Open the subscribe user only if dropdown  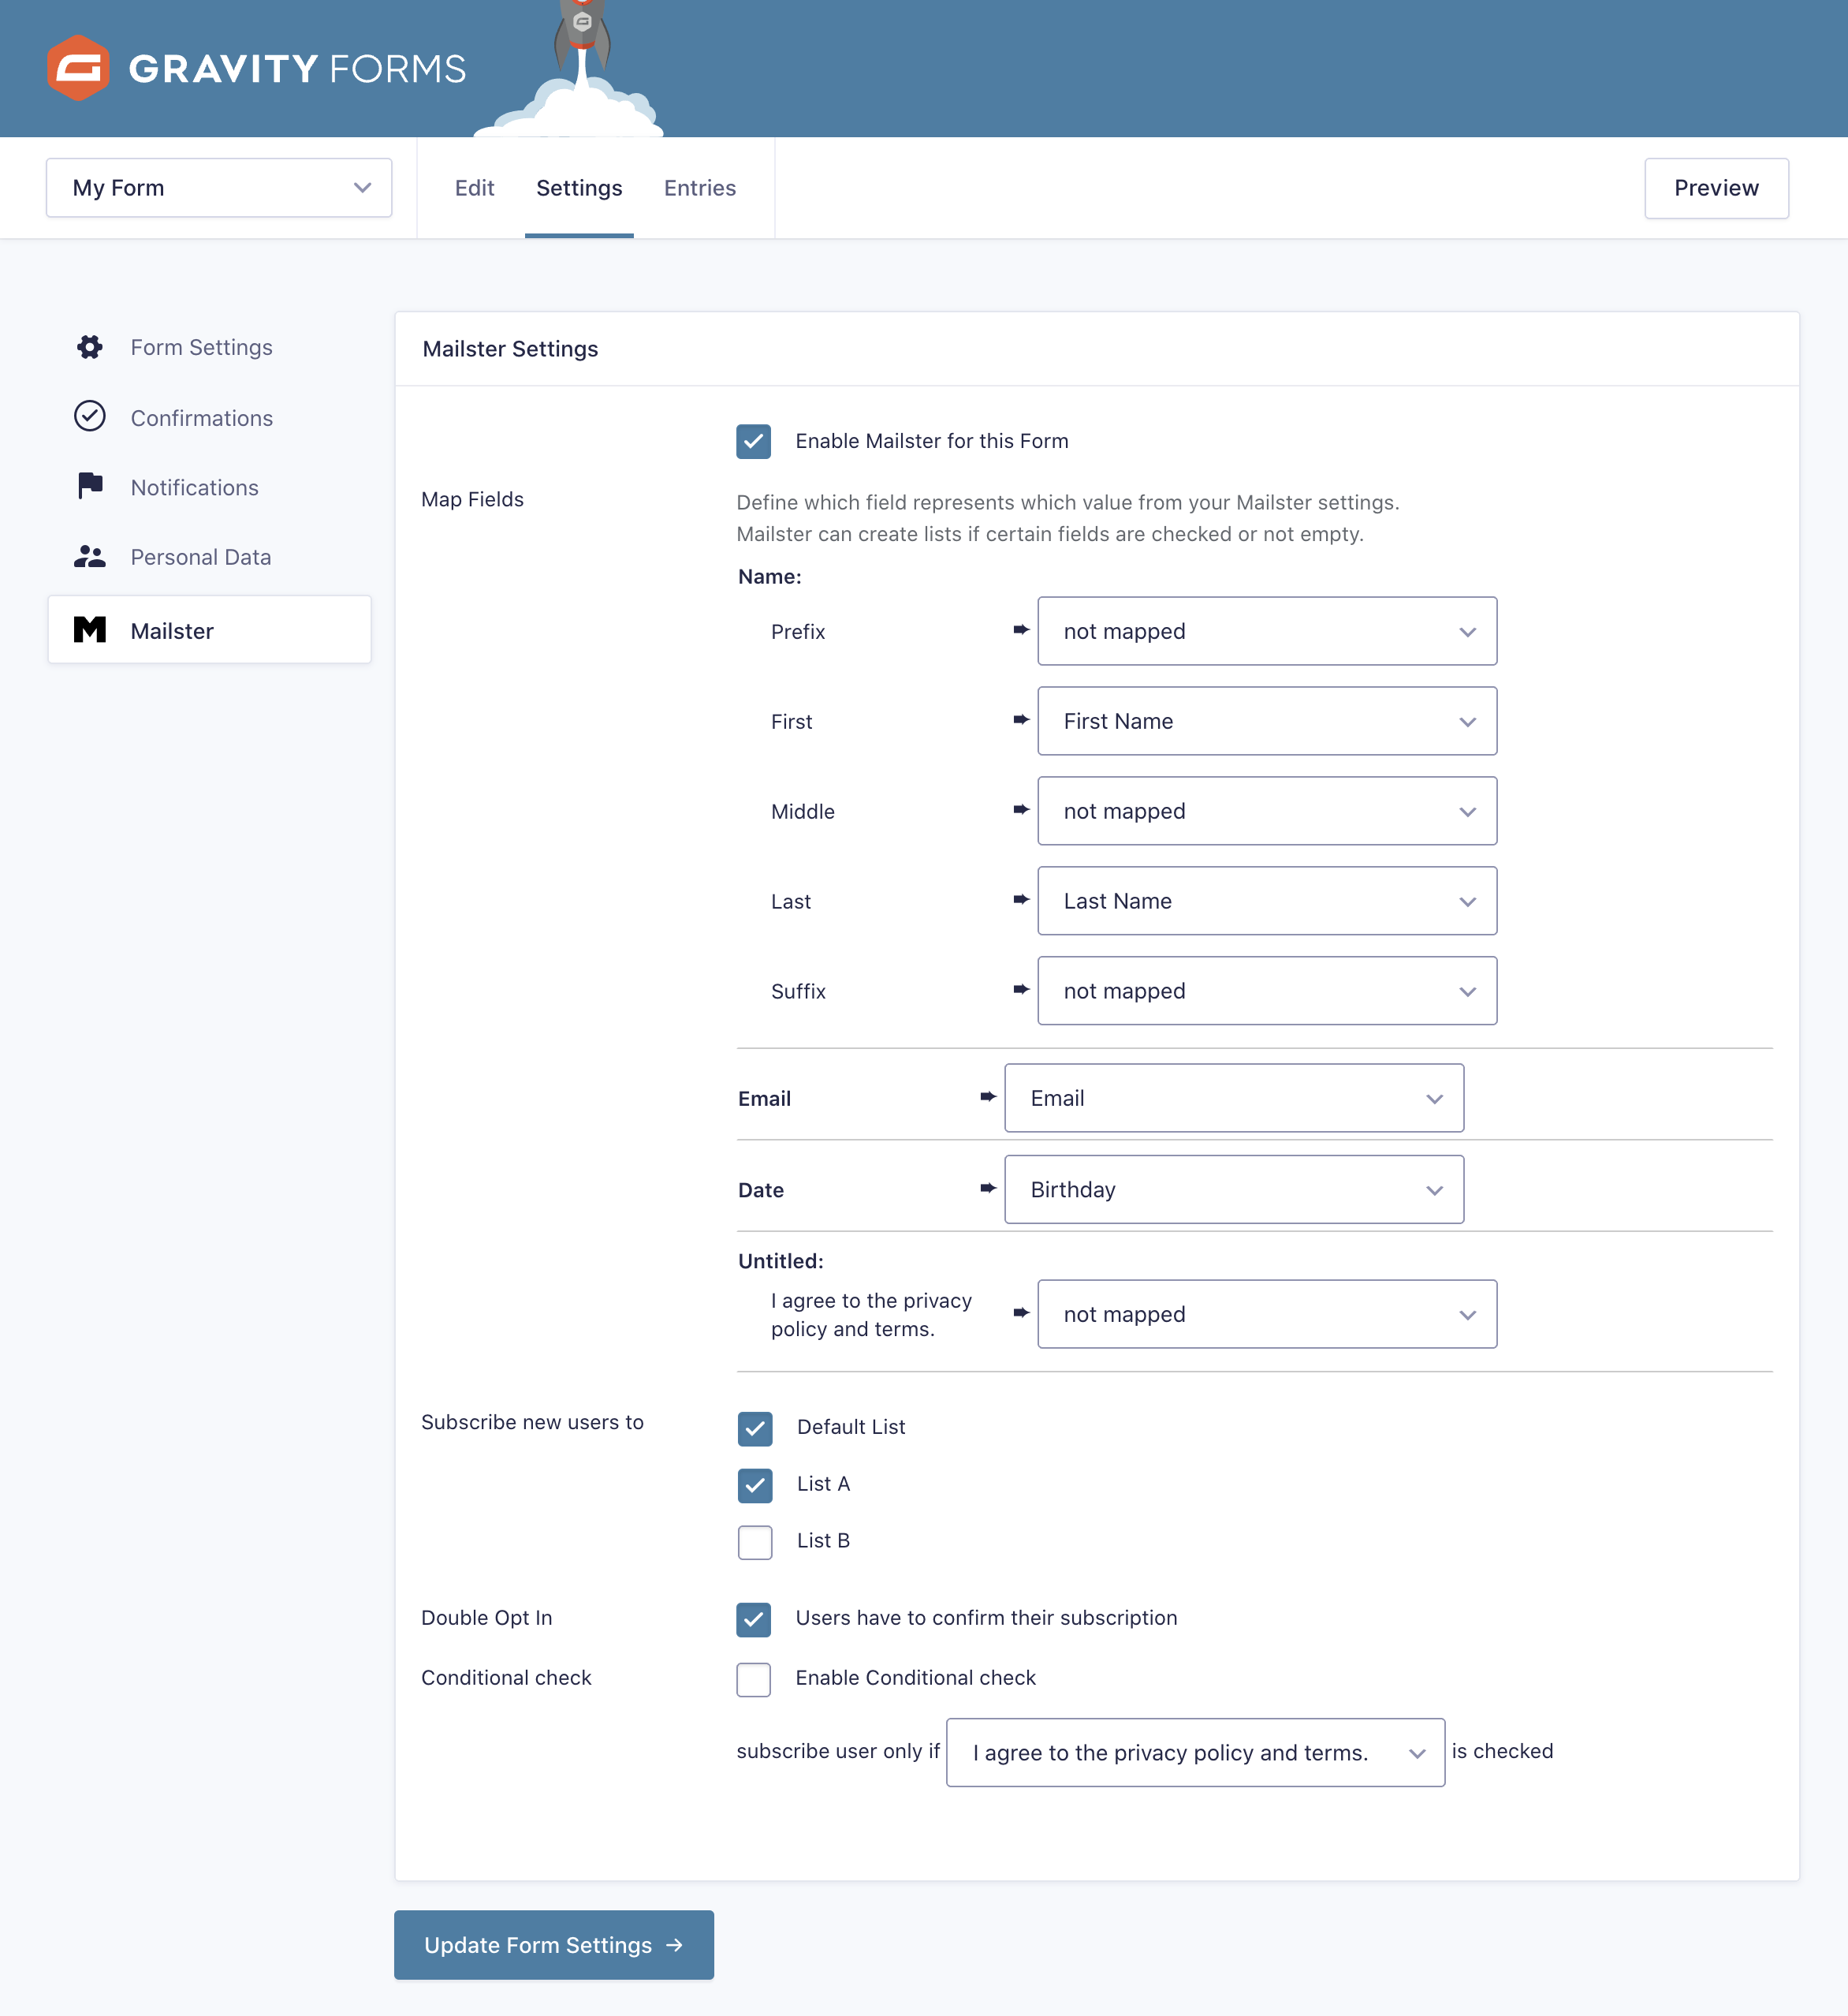point(1195,1753)
